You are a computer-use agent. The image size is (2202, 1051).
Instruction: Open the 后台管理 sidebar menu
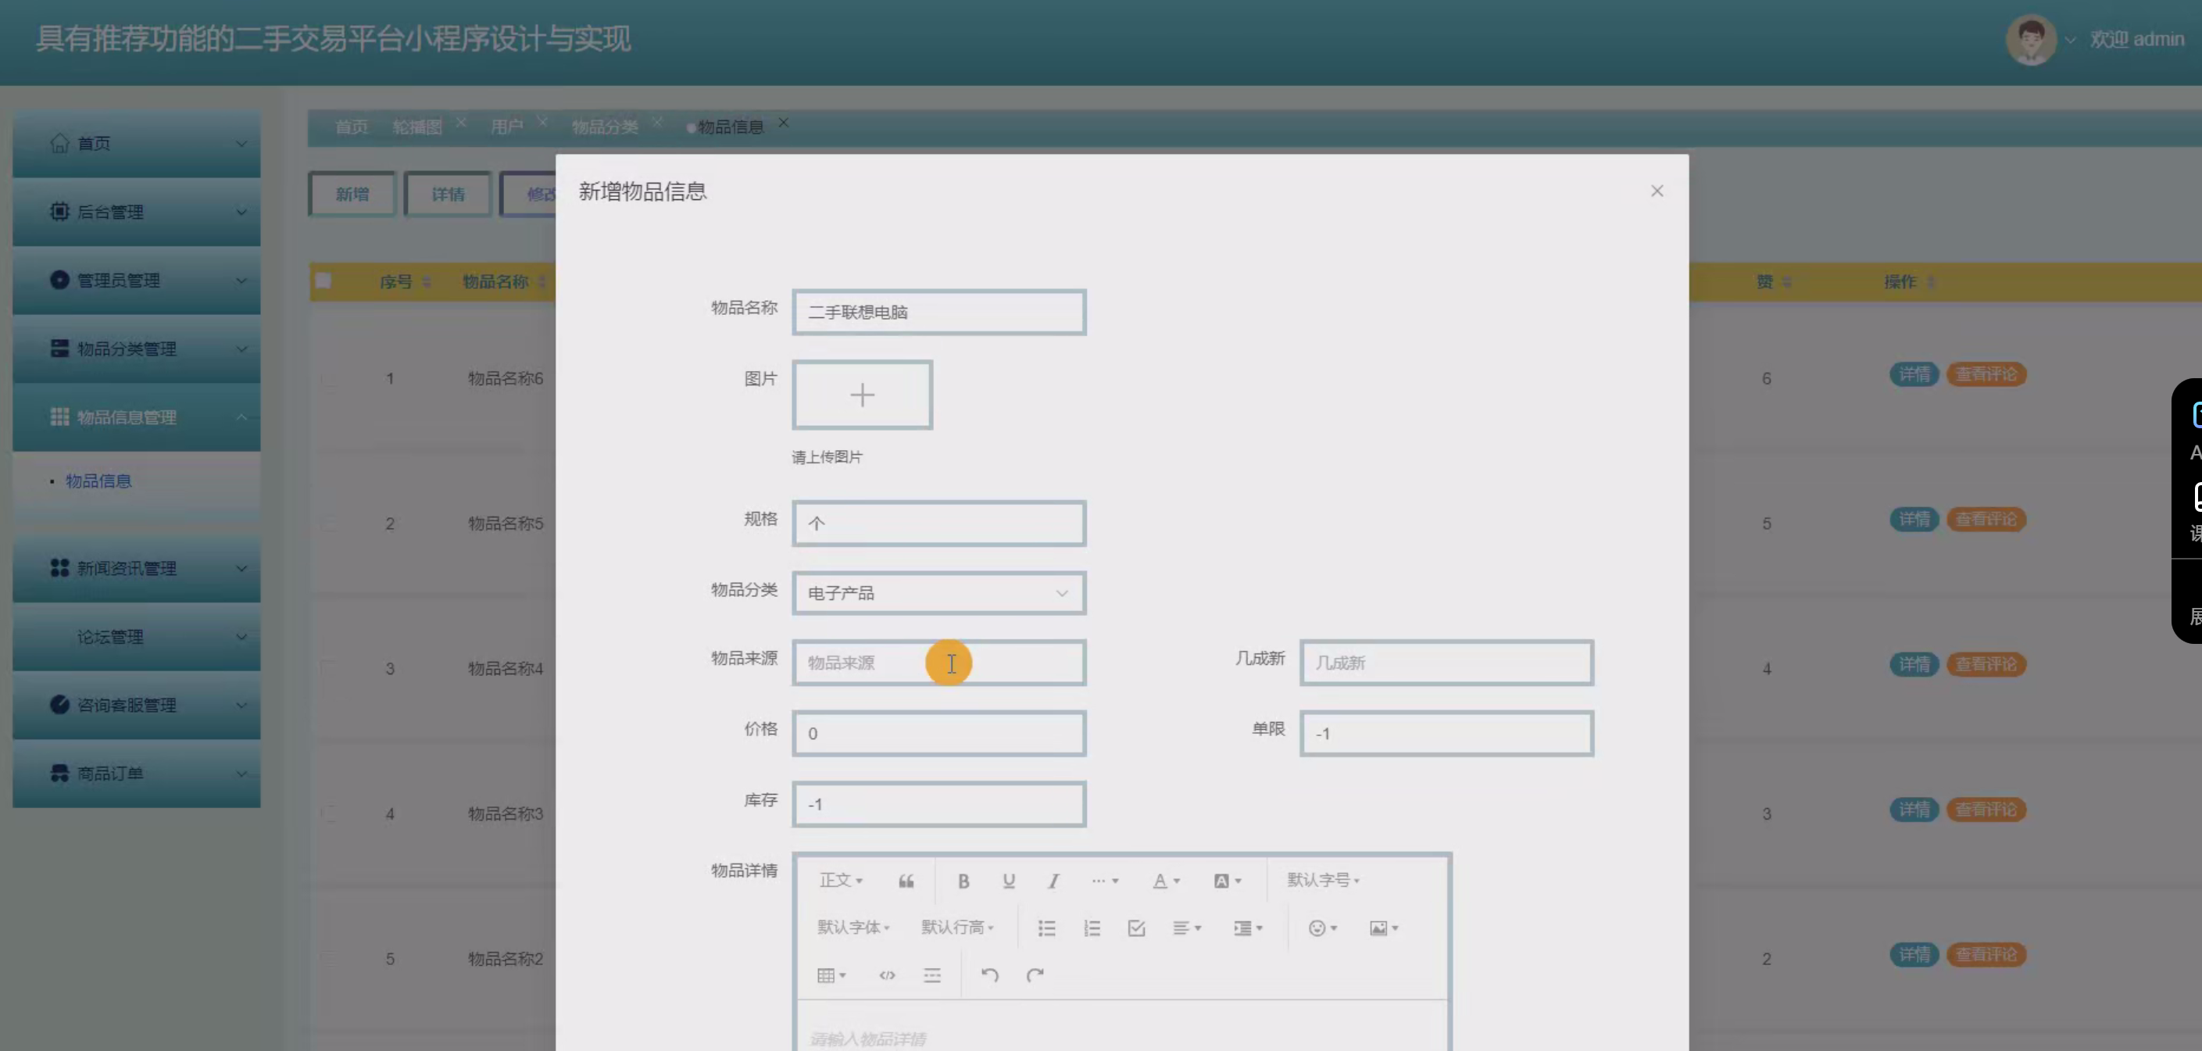click(x=137, y=212)
